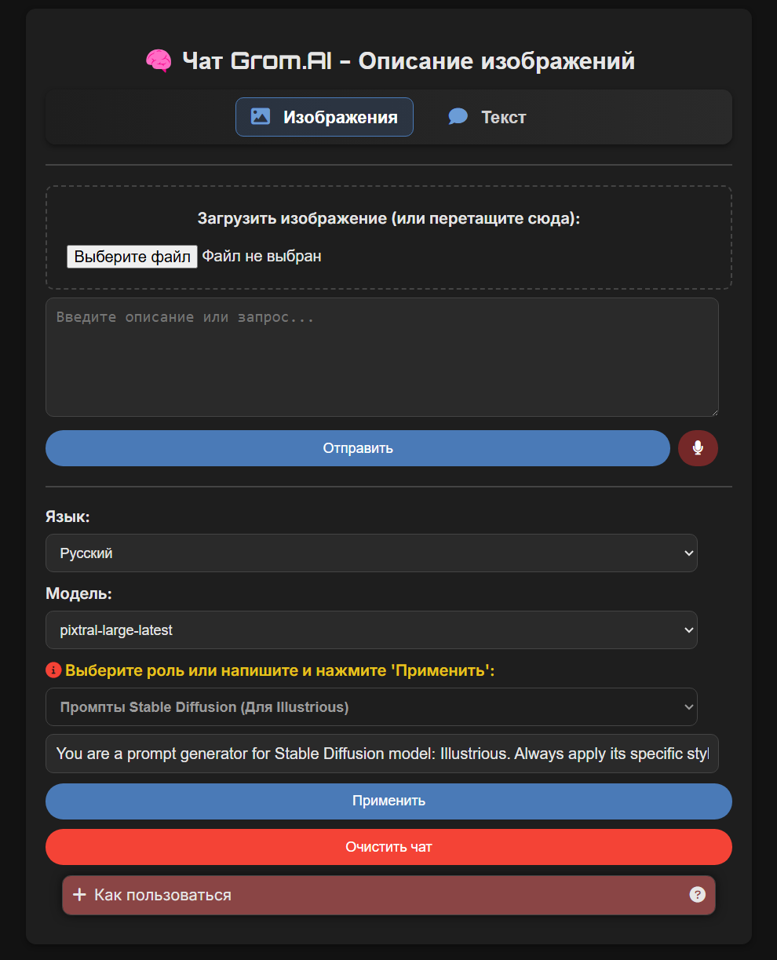777x960 pixels.
Task: Click the Применить button
Action: click(388, 801)
